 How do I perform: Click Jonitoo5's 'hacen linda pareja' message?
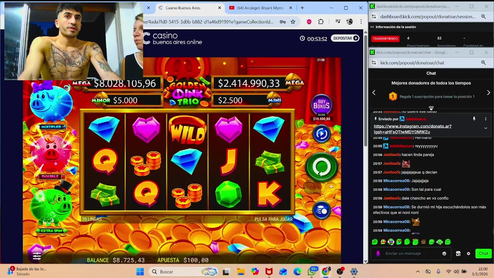click(403, 155)
